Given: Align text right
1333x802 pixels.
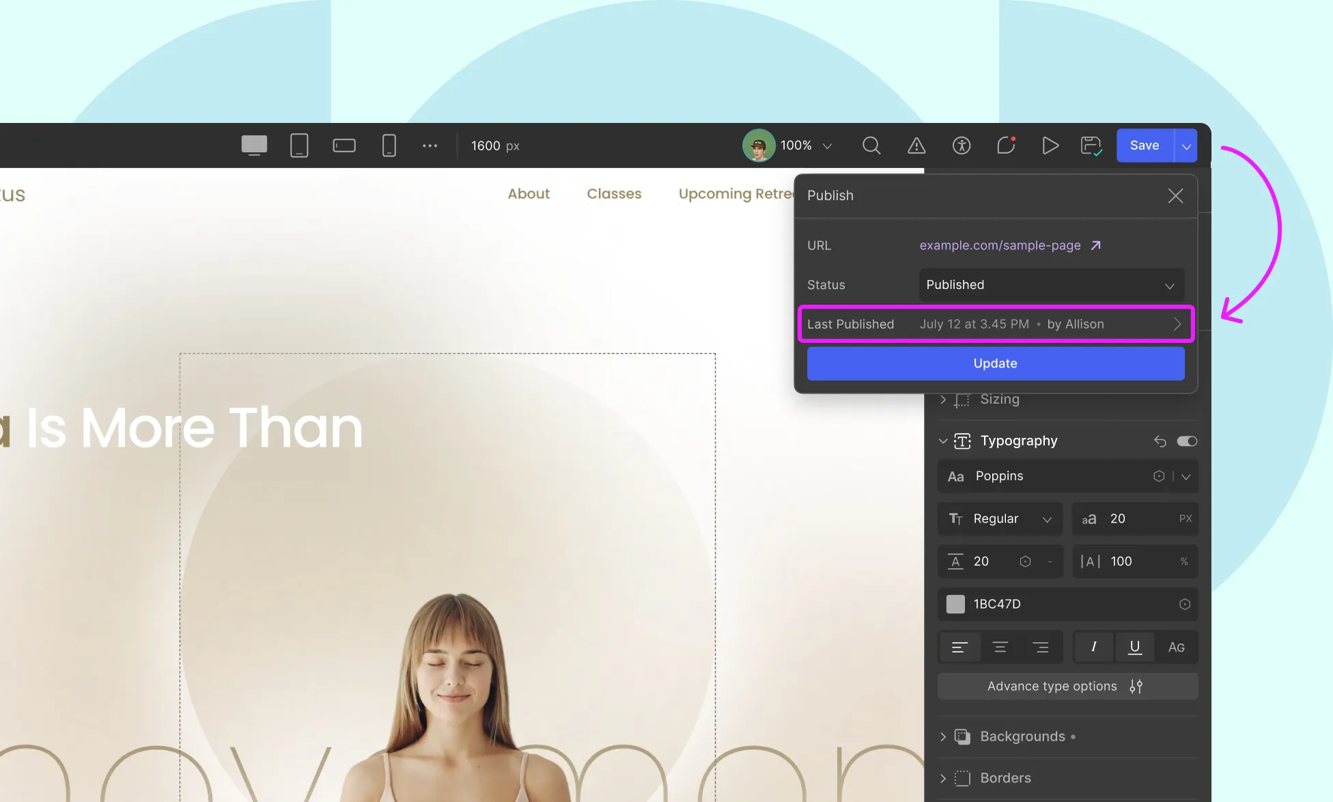Looking at the screenshot, I should [1040, 647].
